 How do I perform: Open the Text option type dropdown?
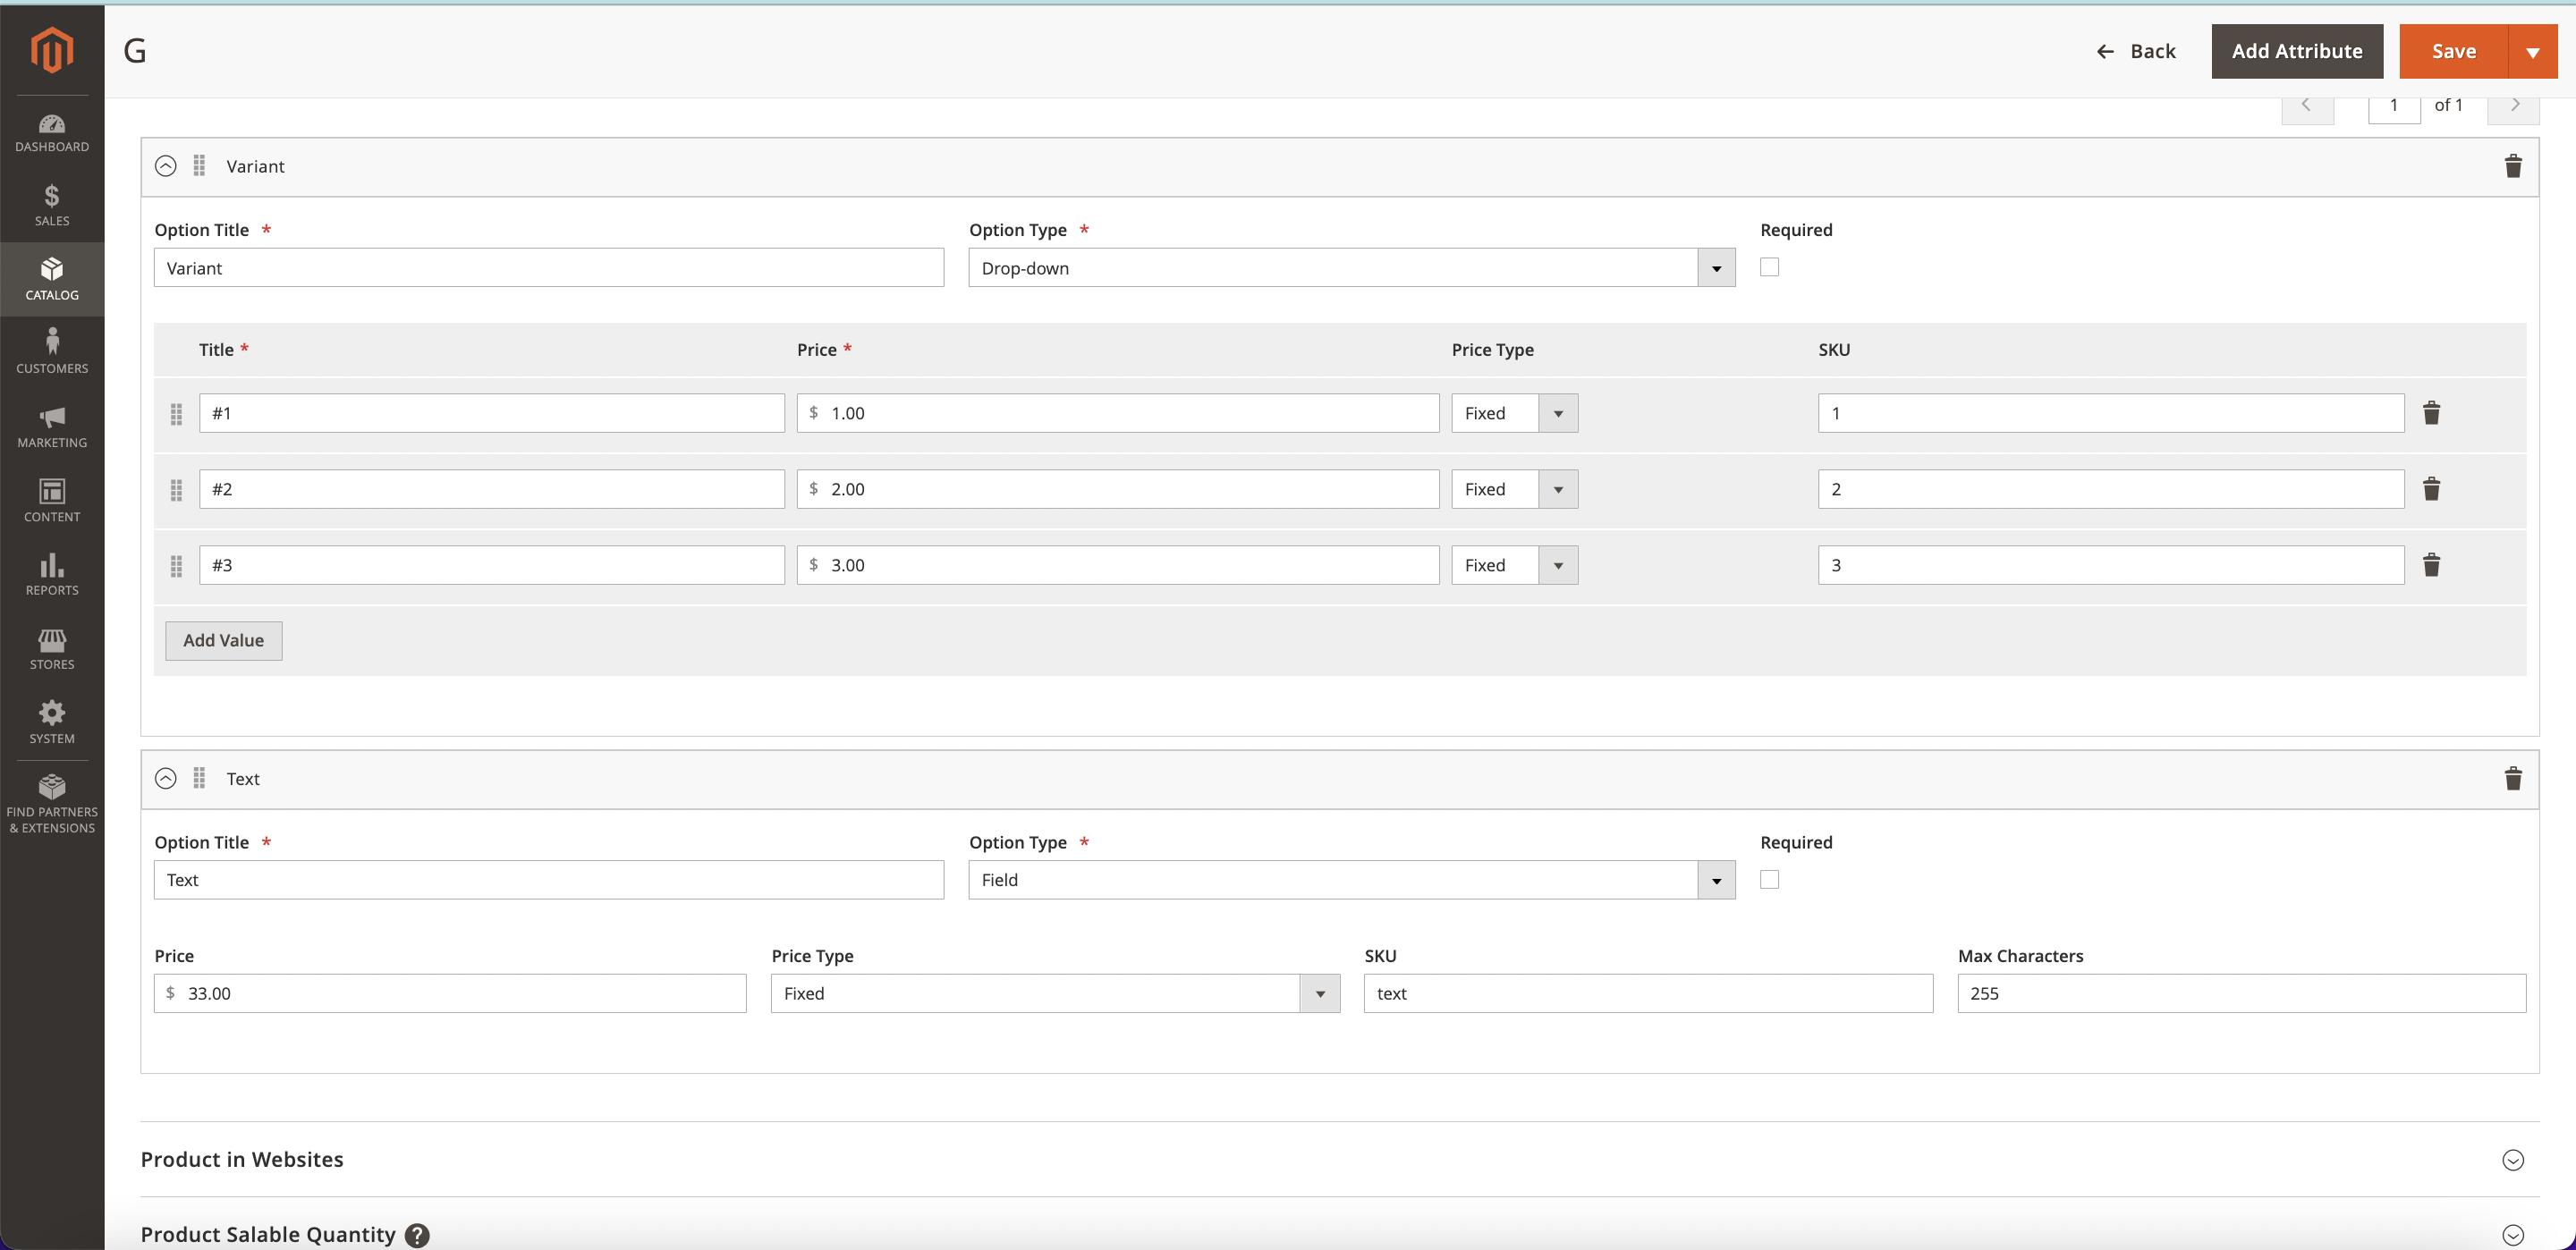point(1716,879)
